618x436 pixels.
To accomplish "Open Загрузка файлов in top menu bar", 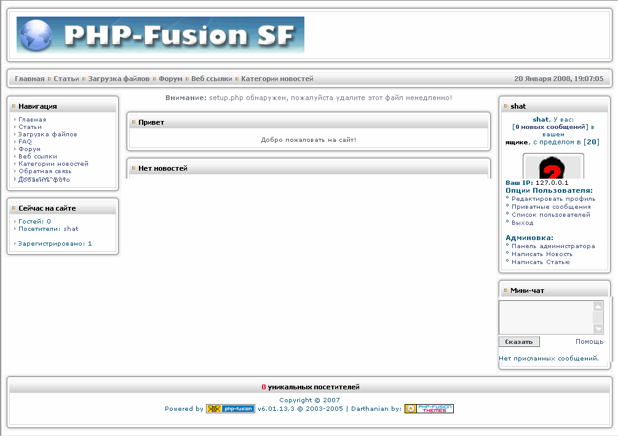I will click(x=119, y=79).
